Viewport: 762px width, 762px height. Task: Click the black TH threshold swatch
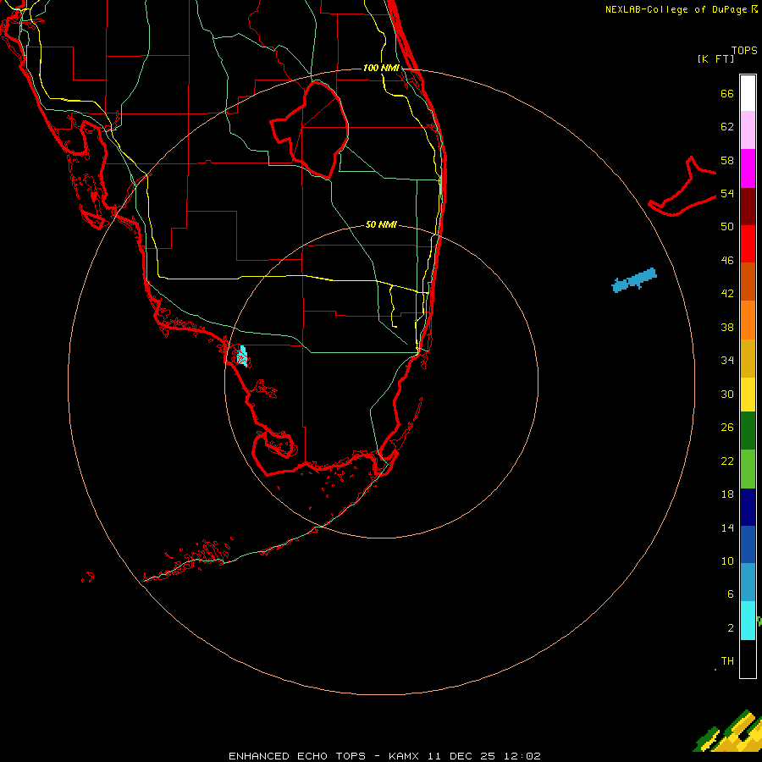pos(748,659)
